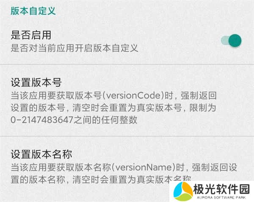Tap the versionCode description line
The height and width of the screenshot is (202, 254).
(x=114, y=96)
